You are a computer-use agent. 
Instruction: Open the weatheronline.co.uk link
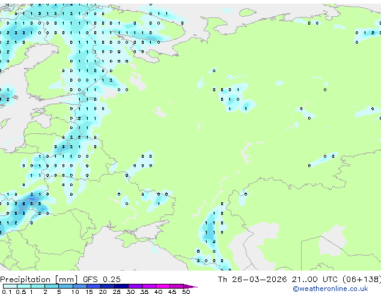(x=331, y=289)
